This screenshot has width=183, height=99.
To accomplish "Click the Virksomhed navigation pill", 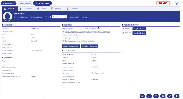I will point(25,3).
